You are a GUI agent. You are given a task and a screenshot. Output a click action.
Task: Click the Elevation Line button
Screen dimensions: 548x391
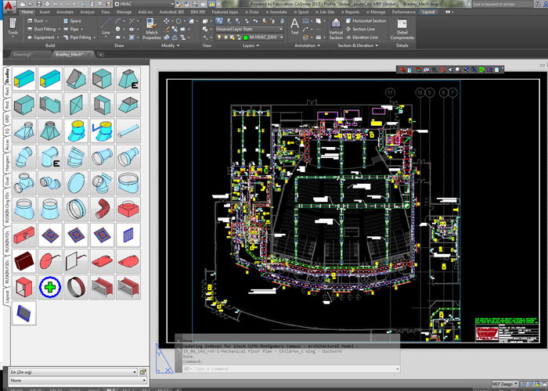(x=365, y=37)
